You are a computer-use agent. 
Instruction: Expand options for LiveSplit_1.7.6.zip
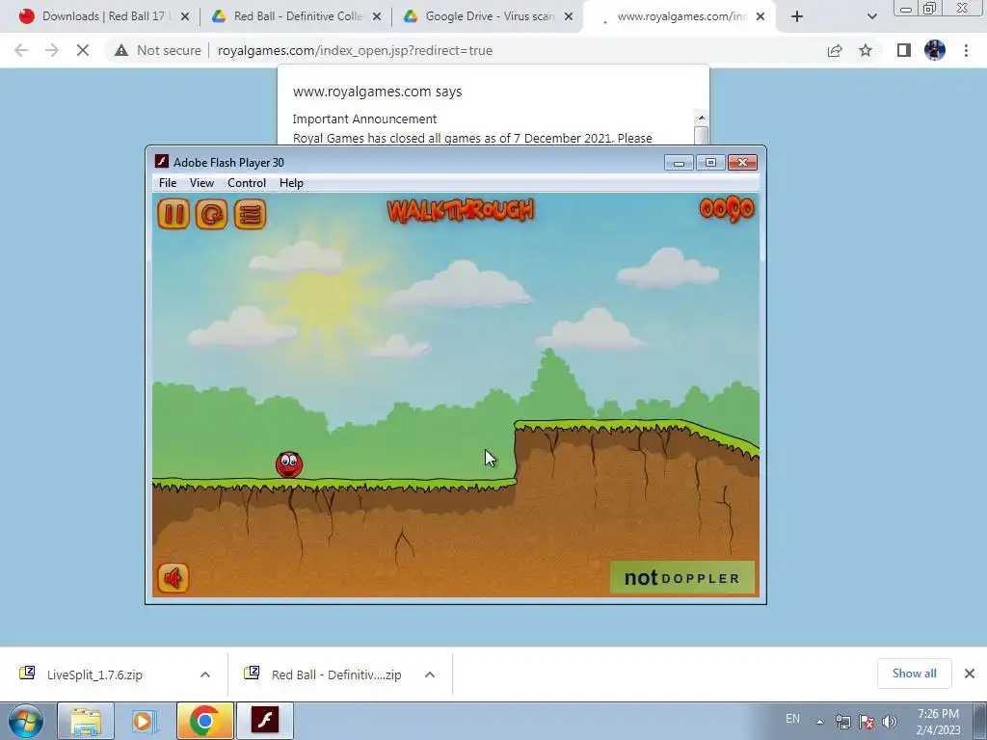(x=205, y=674)
